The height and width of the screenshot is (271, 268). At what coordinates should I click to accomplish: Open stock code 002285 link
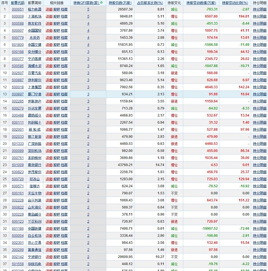[x=18, y=101]
